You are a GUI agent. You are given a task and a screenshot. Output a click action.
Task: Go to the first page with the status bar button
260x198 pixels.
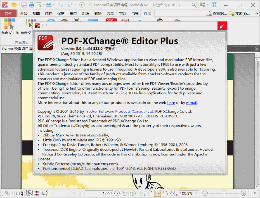tap(73, 193)
